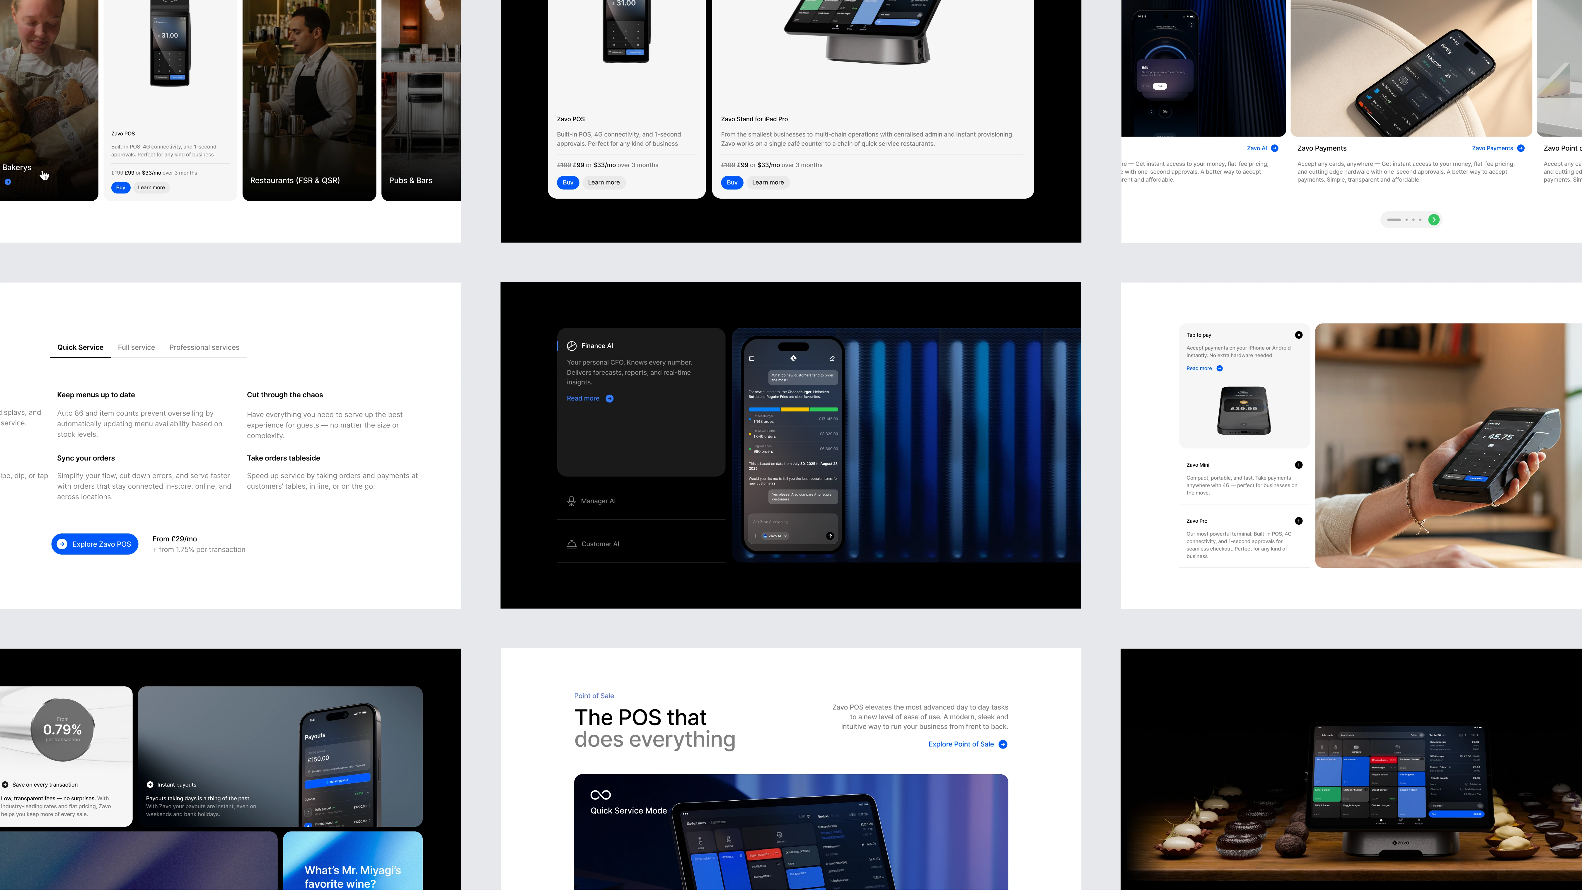Click the green next arrow in the carousel

coord(1433,220)
